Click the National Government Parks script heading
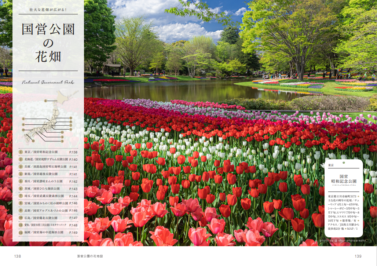This screenshot has height=266, width=377. pyautogui.click(x=48, y=83)
